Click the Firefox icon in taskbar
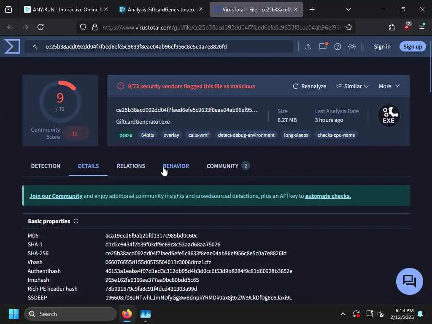The width and height of the screenshot is (432, 324). 127,314
